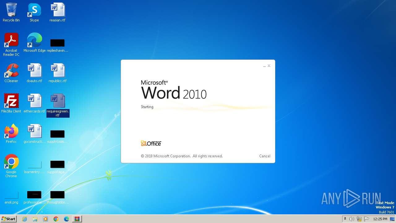
Task: Open the WinRAR taskbar item
Action: (x=77, y=219)
